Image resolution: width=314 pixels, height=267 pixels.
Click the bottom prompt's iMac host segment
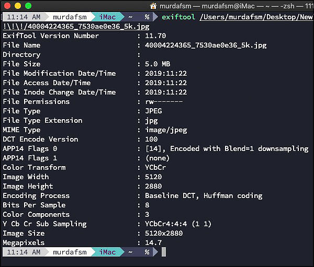(107, 252)
